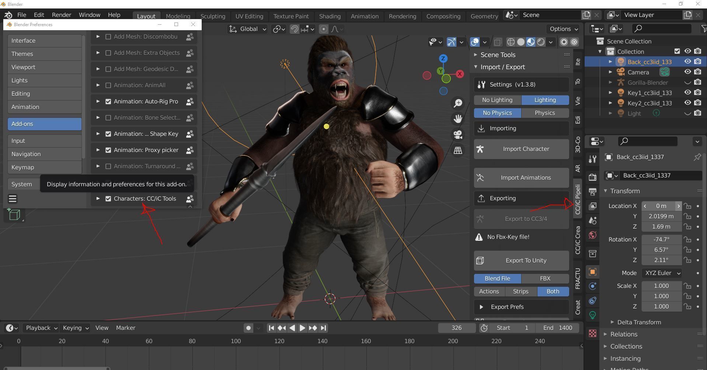Screen dimensions: 707x370
Task: Uncheck the Characters: CC/iC Tools add-on
Action: coord(108,198)
